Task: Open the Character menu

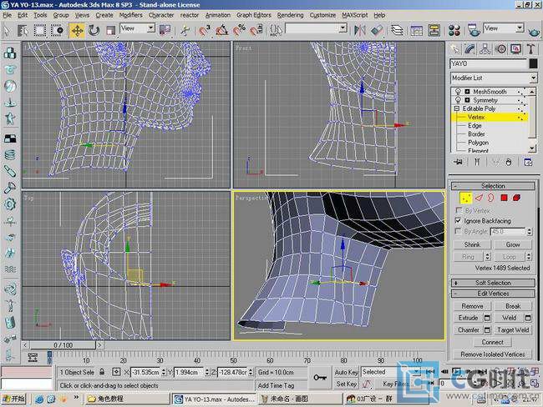Action: (x=161, y=15)
